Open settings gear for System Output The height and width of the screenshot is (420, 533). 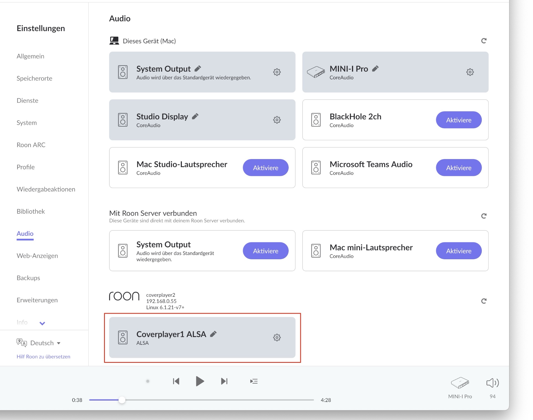(277, 72)
